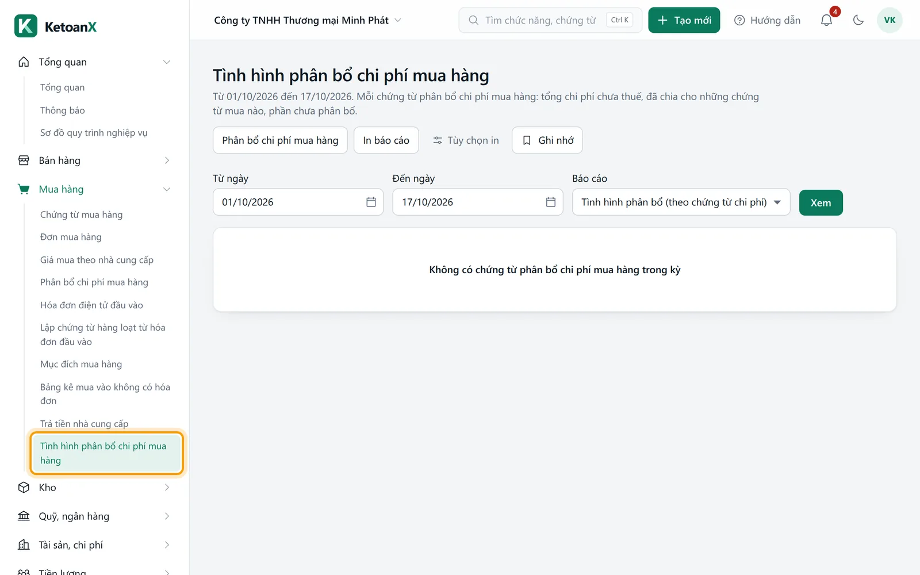The width and height of the screenshot is (920, 575).
Task: Click the Từ ngày date field
Action: [x=298, y=202]
